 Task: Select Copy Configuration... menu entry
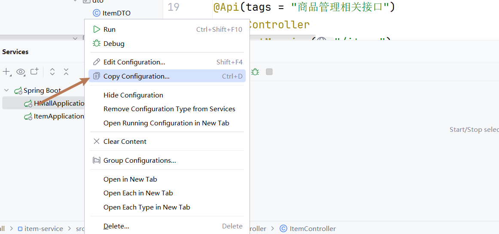[x=136, y=76]
